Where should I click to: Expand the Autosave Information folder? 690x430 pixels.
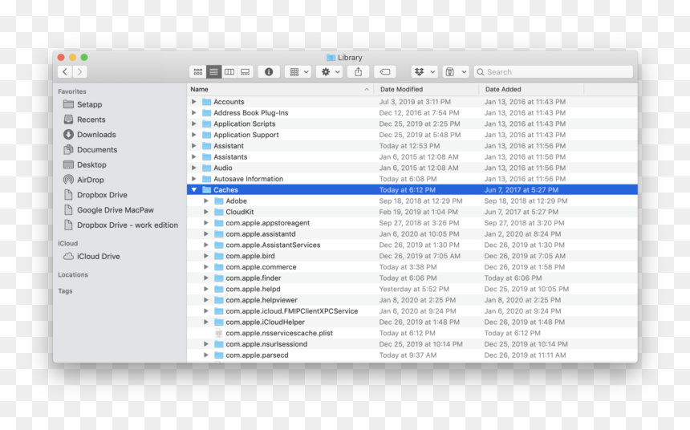pos(194,179)
